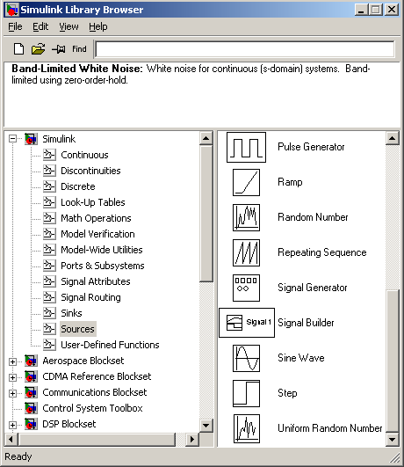The image size is (404, 467).
Task: Click the Signal Builder text label
Action: tap(306, 323)
